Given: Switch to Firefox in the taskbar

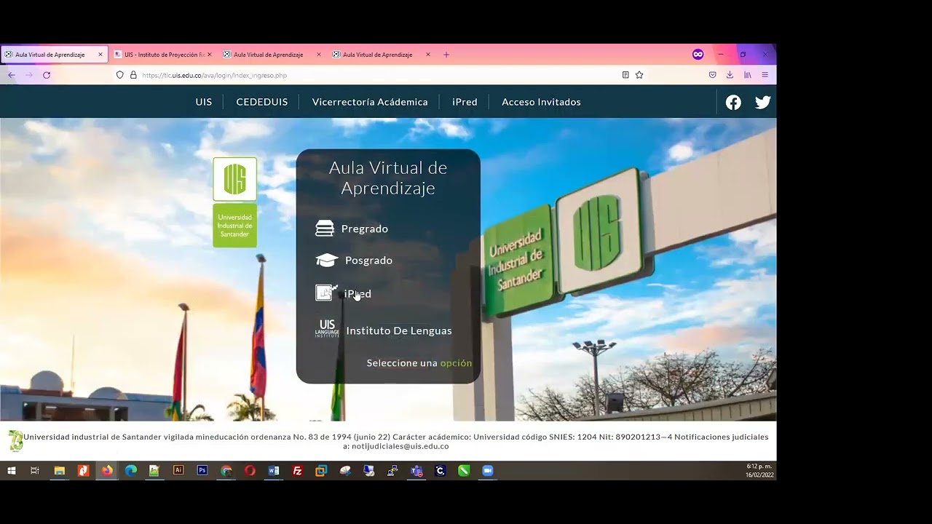Looking at the screenshot, I should (107, 471).
